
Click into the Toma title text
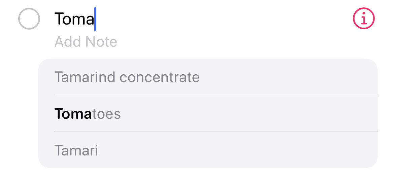coord(74,19)
